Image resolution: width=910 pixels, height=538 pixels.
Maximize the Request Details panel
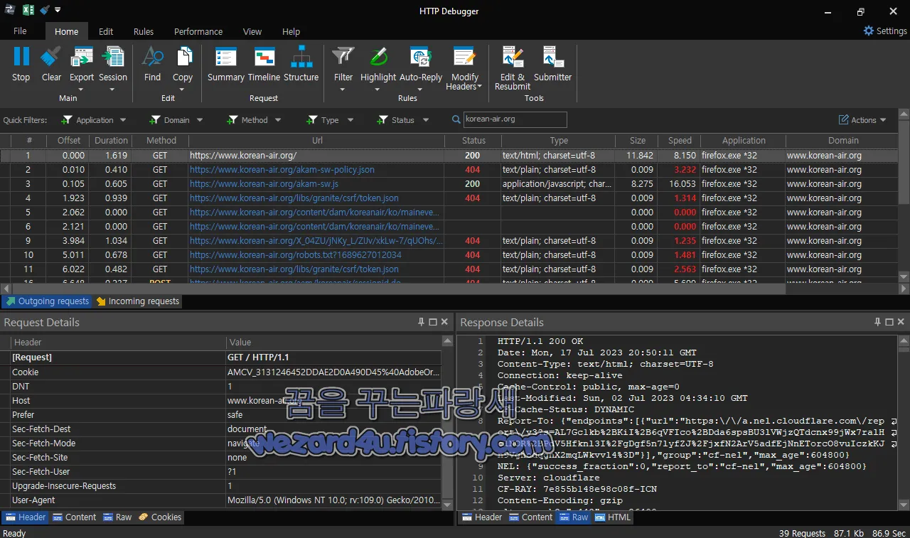click(433, 322)
